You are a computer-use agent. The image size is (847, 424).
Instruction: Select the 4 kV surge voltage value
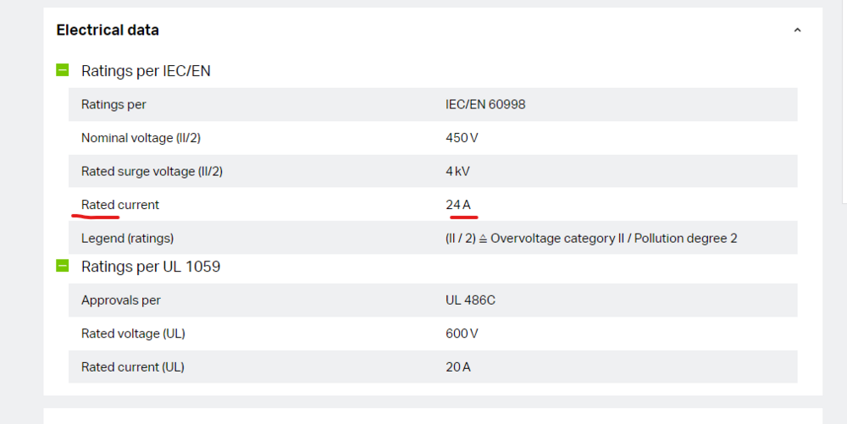[x=457, y=171]
